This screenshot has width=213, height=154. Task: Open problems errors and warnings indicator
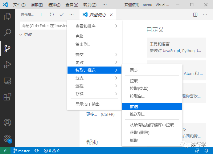pyautogui.click(x=51, y=151)
